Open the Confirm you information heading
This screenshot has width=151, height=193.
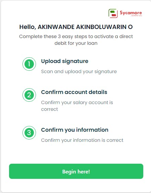tap(75, 130)
